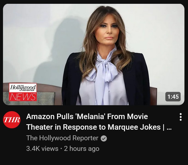Image resolution: width=188 pixels, height=165 pixels.
Task: Click the red NEWS label in thumbnail
Action: click(x=23, y=97)
